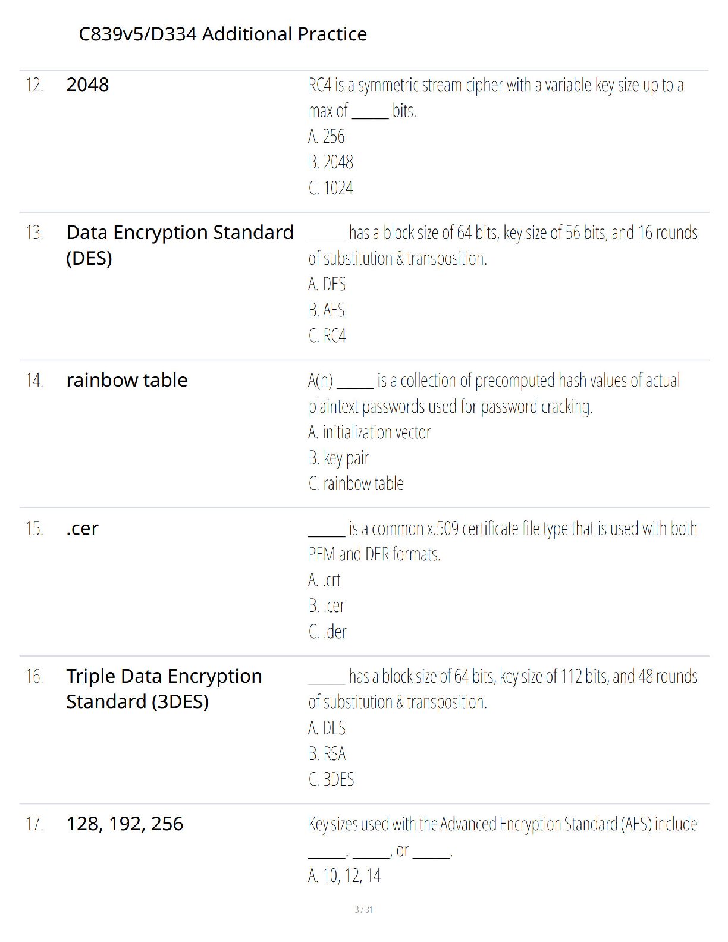Viewport: 728px width, 942px height.
Task: Click the Triple Data Encryption Standard (3DES) term
Action: 164,689
